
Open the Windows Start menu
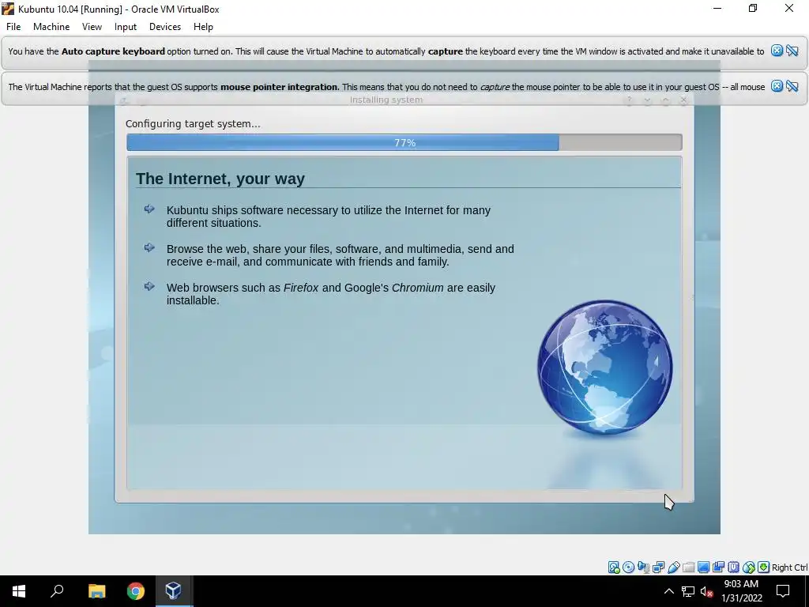(x=19, y=591)
